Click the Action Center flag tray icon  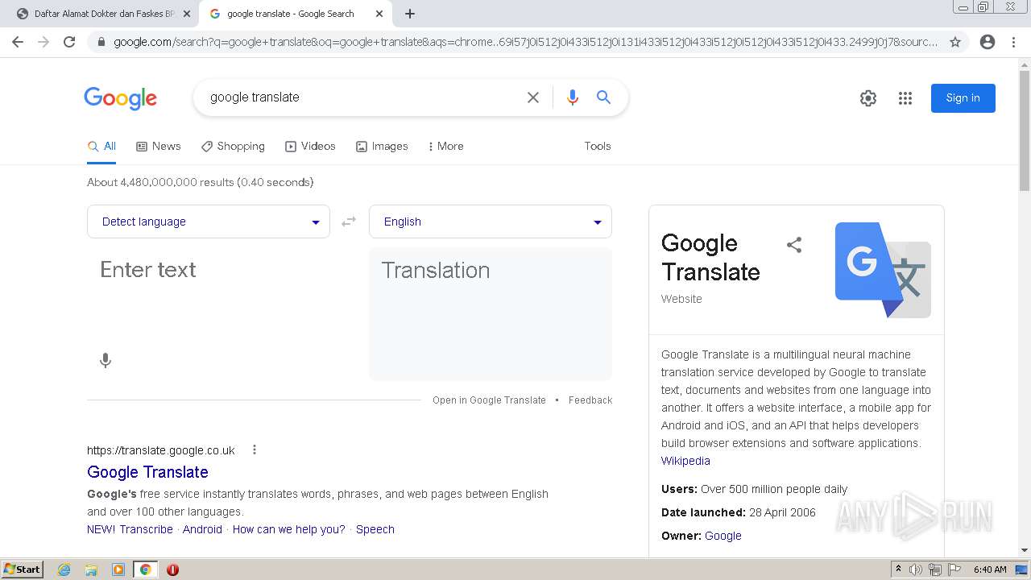click(954, 570)
